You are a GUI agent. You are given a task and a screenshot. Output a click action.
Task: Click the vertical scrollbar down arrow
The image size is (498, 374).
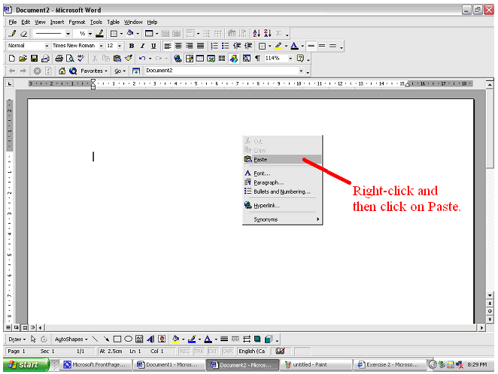pyautogui.click(x=490, y=295)
